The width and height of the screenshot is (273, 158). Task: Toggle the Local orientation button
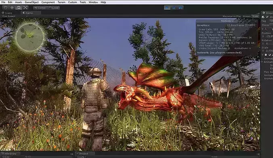click(x=54, y=8)
